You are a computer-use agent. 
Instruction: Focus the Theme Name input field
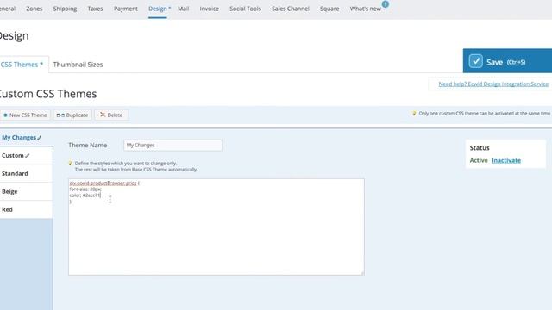[x=172, y=146]
